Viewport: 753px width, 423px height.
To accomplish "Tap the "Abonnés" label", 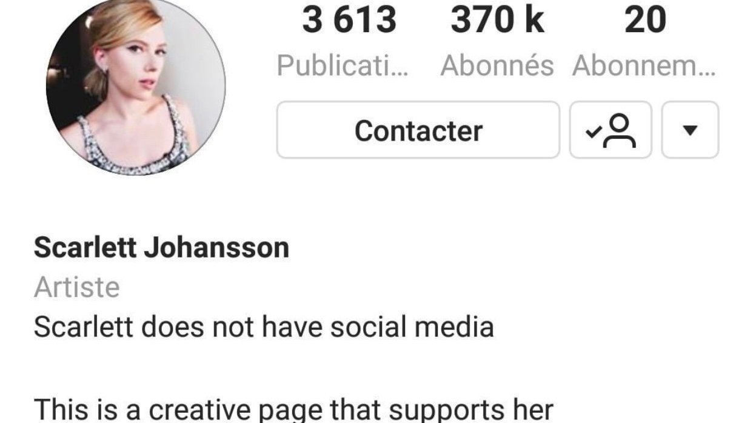I will tap(497, 65).
